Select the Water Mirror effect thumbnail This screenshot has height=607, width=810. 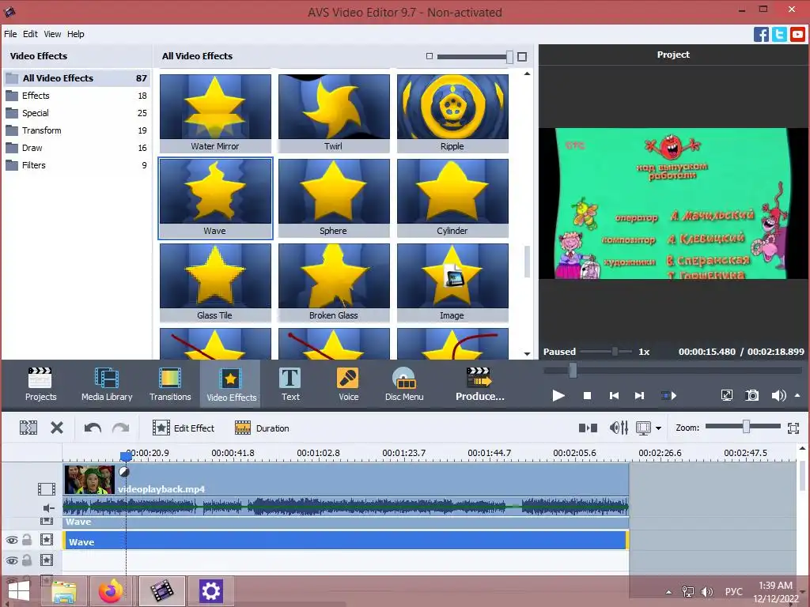click(x=215, y=113)
